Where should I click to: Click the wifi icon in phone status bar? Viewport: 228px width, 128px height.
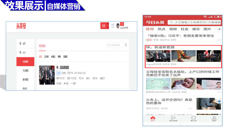pos(205,17)
